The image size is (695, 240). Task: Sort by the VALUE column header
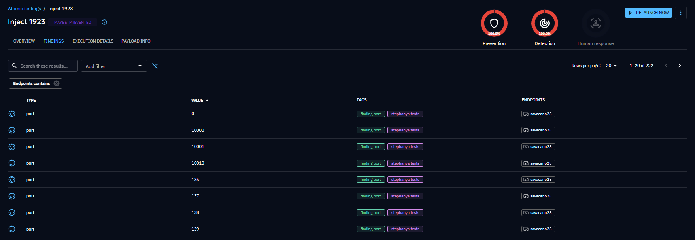197,101
